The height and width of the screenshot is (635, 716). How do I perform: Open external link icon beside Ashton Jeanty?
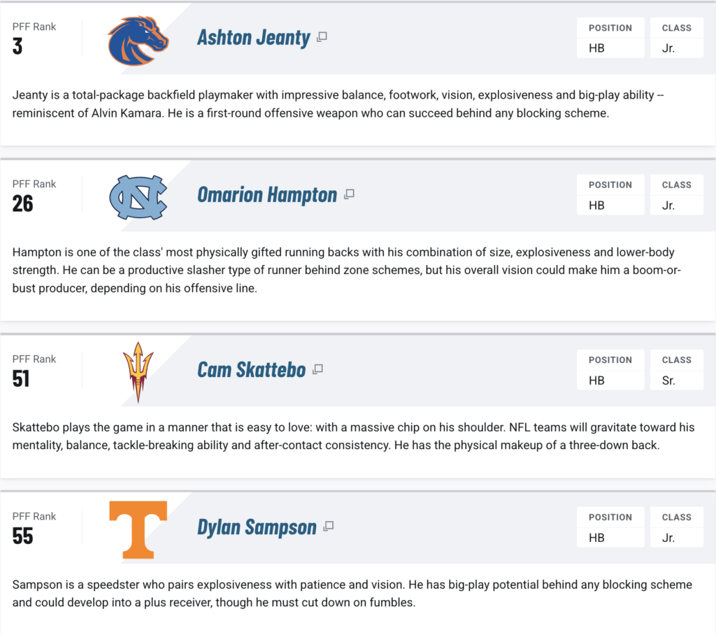click(322, 36)
